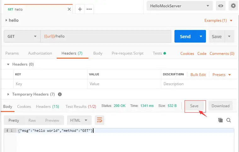This screenshot has width=239, height=152.
Task: Open the Test Results (1/2) tab
Action: pyautogui.click(x=81, y=107)
